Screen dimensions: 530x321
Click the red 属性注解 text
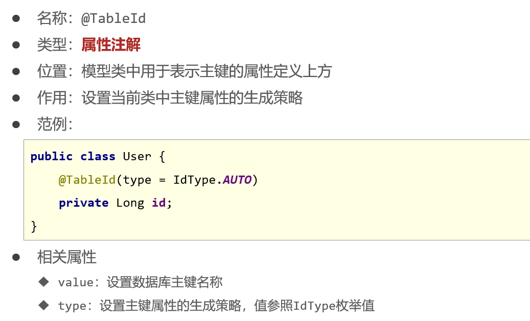(111, 45)
